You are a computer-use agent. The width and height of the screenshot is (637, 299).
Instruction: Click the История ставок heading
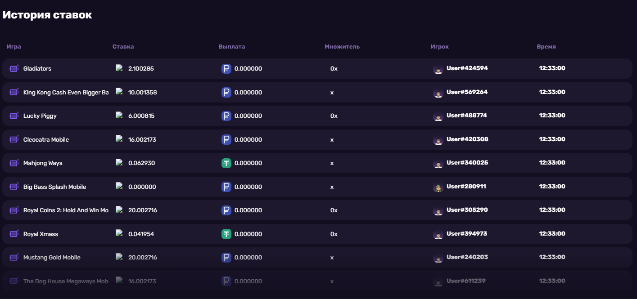click(47, 15)
